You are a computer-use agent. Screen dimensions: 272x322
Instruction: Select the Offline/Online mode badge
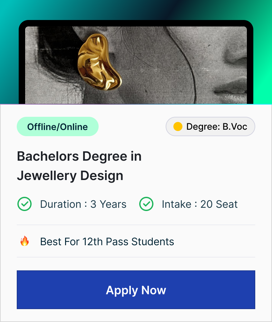57,126
